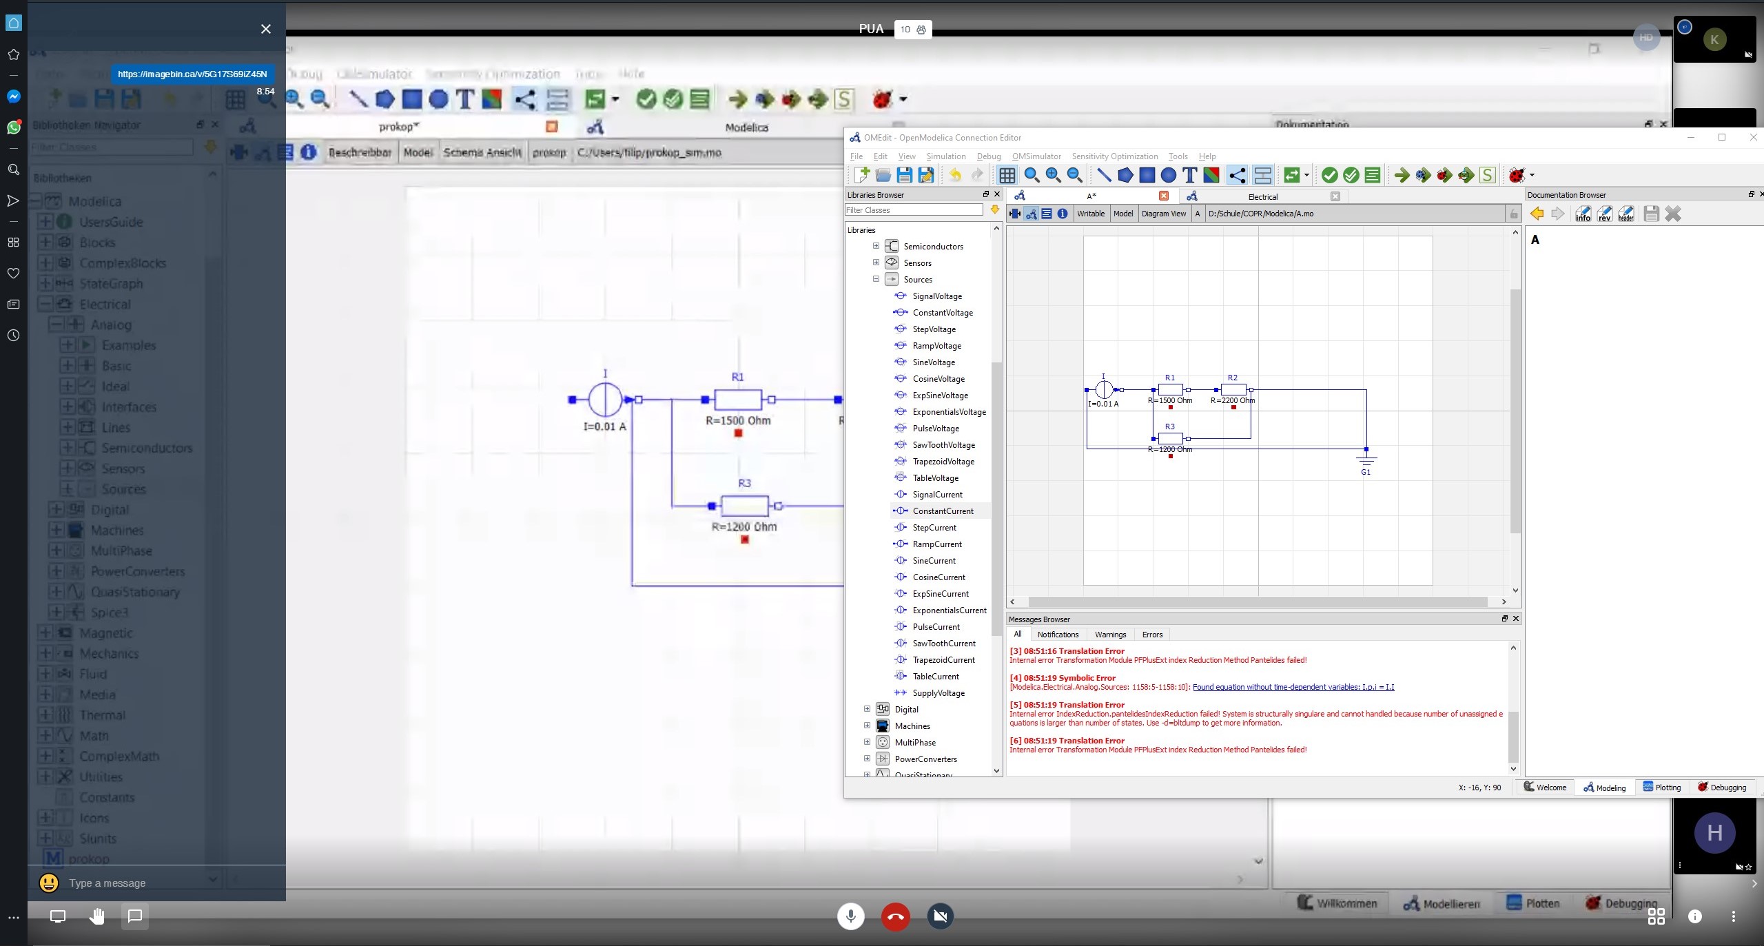Toggle grid lines in OMEdit toolbar
The height and width of the screenshot is (946, 1764).
point(1007,175)
